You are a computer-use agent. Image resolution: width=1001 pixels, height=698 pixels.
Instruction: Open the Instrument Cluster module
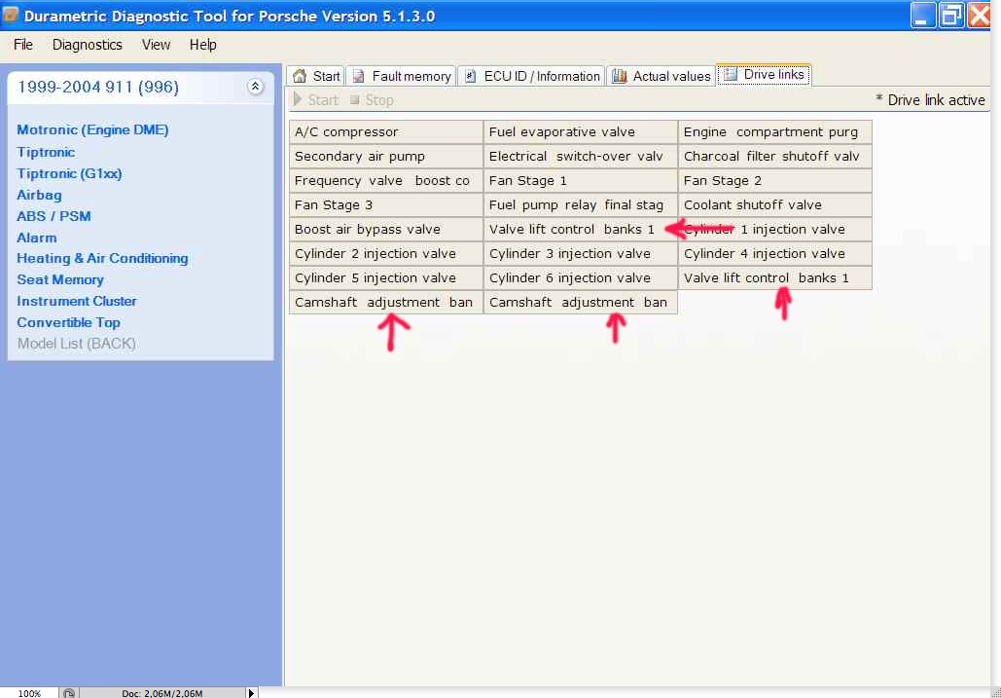77,301
